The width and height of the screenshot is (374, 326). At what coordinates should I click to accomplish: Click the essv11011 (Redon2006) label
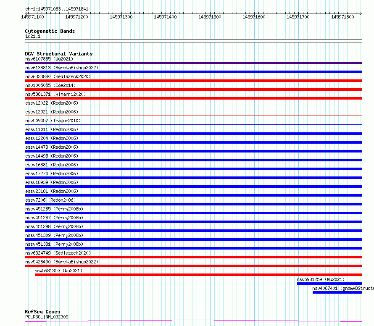[52, 129]
